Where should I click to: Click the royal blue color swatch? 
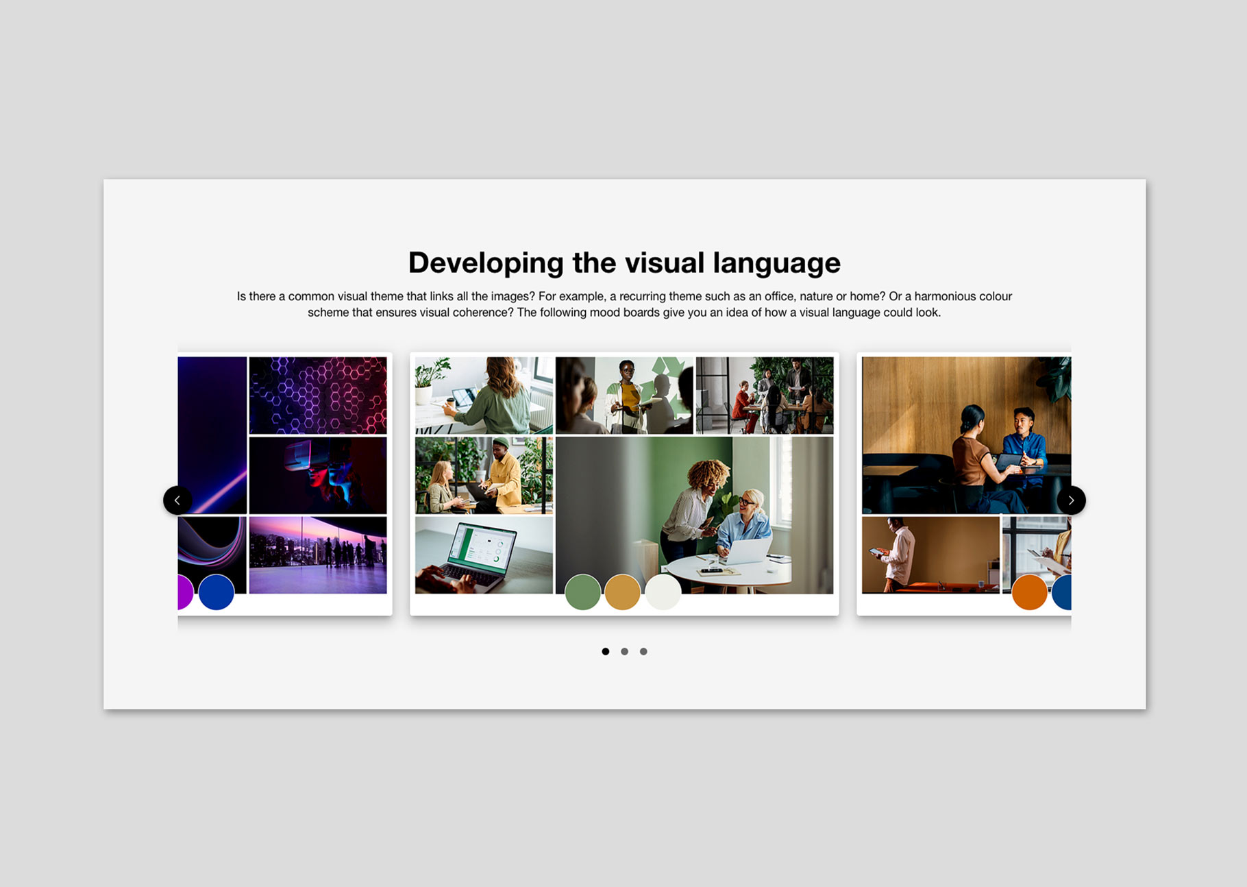point(217,592)
